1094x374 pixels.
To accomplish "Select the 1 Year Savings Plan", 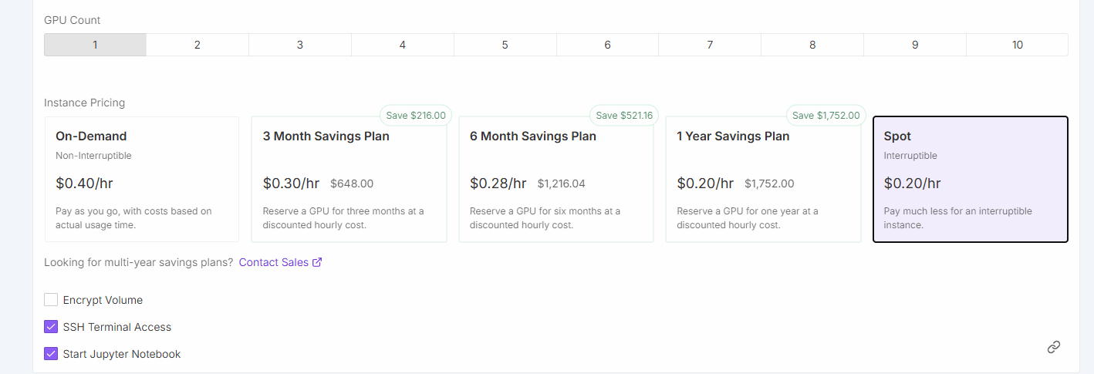I will click(x=763, y=179).
